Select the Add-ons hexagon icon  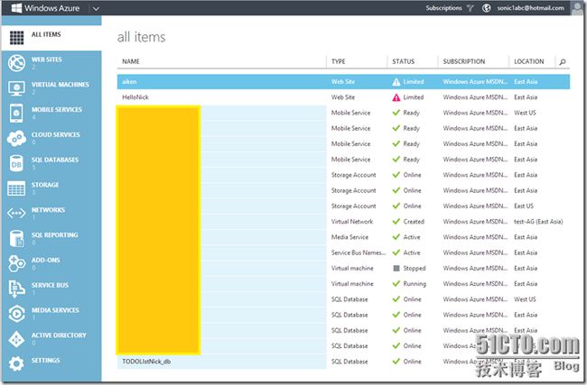[16, 263]
